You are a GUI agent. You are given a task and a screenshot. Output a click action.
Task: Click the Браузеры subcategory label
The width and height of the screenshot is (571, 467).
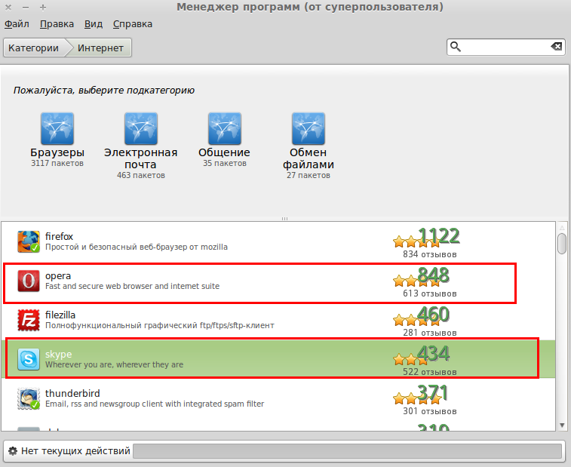57,152
